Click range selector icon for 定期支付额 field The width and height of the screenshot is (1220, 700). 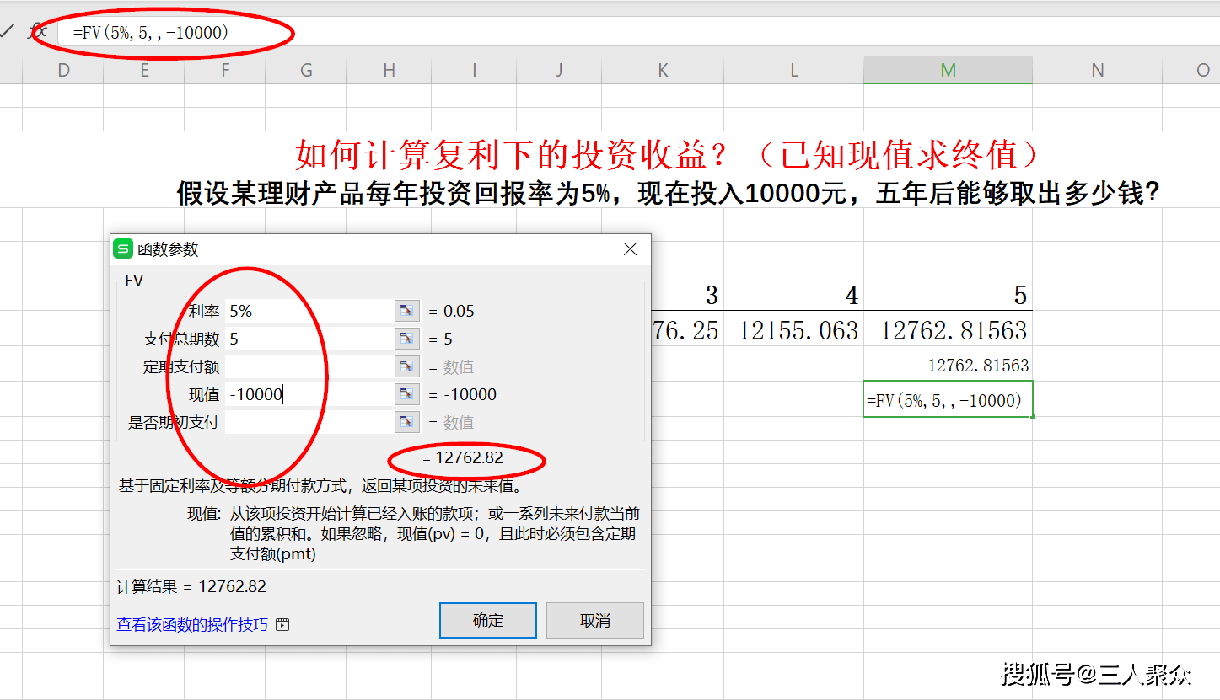(406, 366)
